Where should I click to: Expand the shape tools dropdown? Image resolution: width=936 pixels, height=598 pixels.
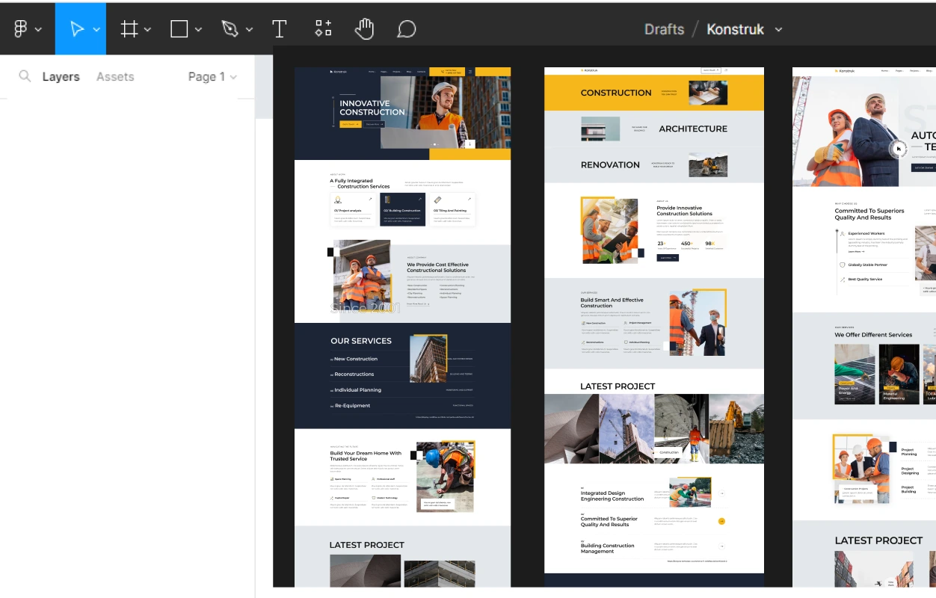(x=197, y=28)
